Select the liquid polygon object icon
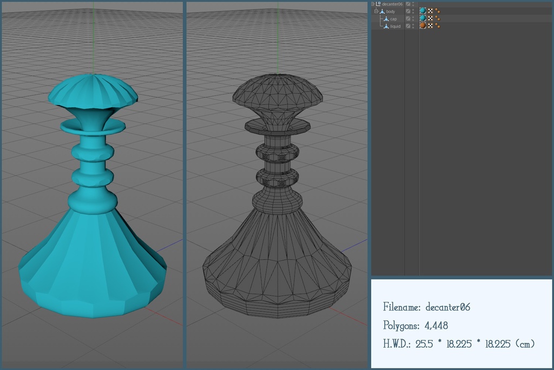The image size is (554, 370). point(386,26)
